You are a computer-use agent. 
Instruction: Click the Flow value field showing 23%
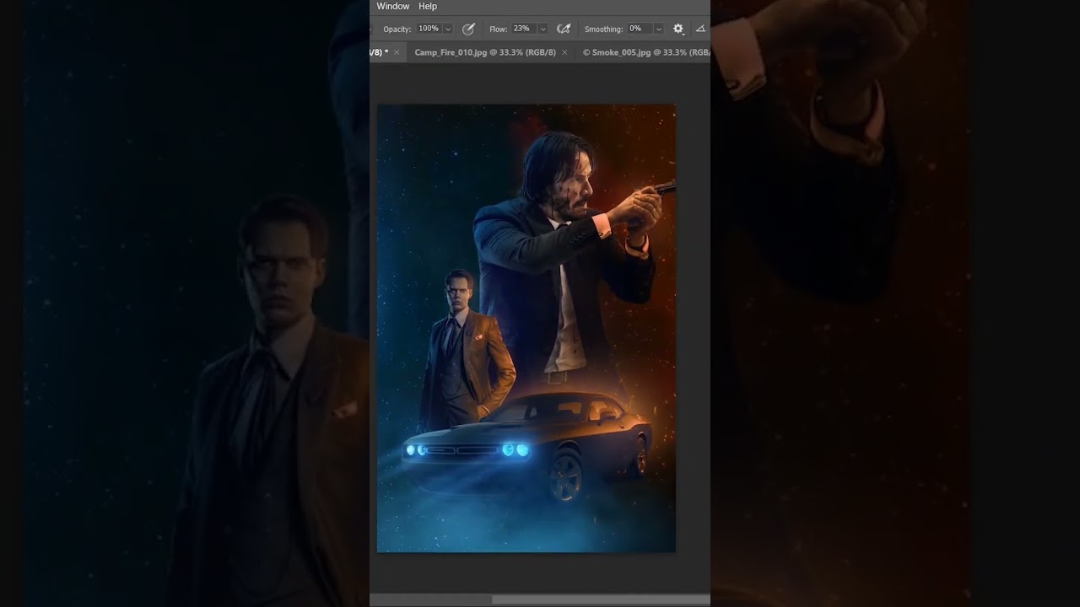[523, 29]
